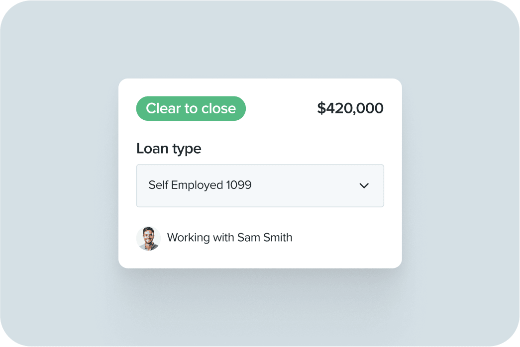Click the Loan type section header
Image resolution: width=520 pixels, height=347 pixels.
tap(169, 149)
